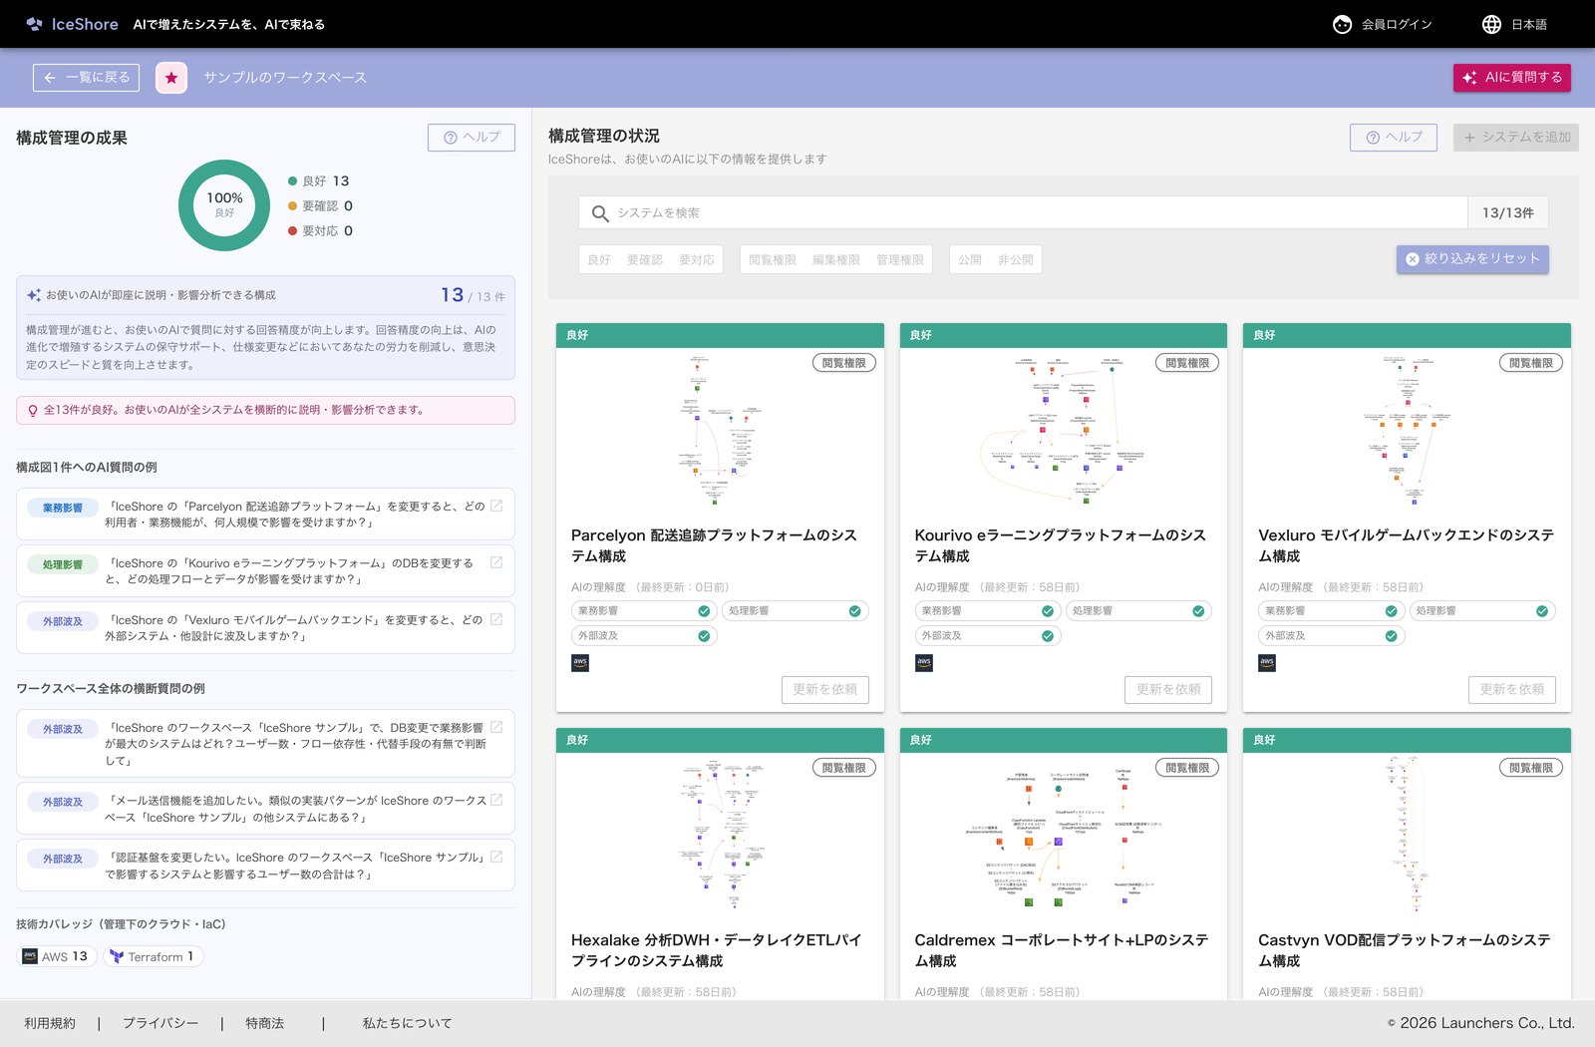This screenshot has height=1047, width=1595.
Task: Open external link icon for Kourivo DB question
Action: click(496, 563)
